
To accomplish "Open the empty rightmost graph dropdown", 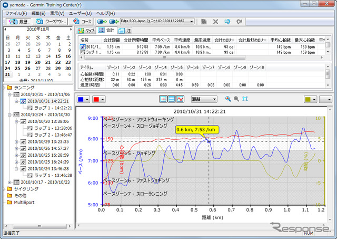I will click(325, 99).
